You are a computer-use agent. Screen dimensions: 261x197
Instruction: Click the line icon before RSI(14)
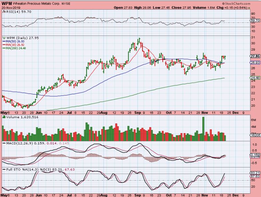[x=4, y=12]
